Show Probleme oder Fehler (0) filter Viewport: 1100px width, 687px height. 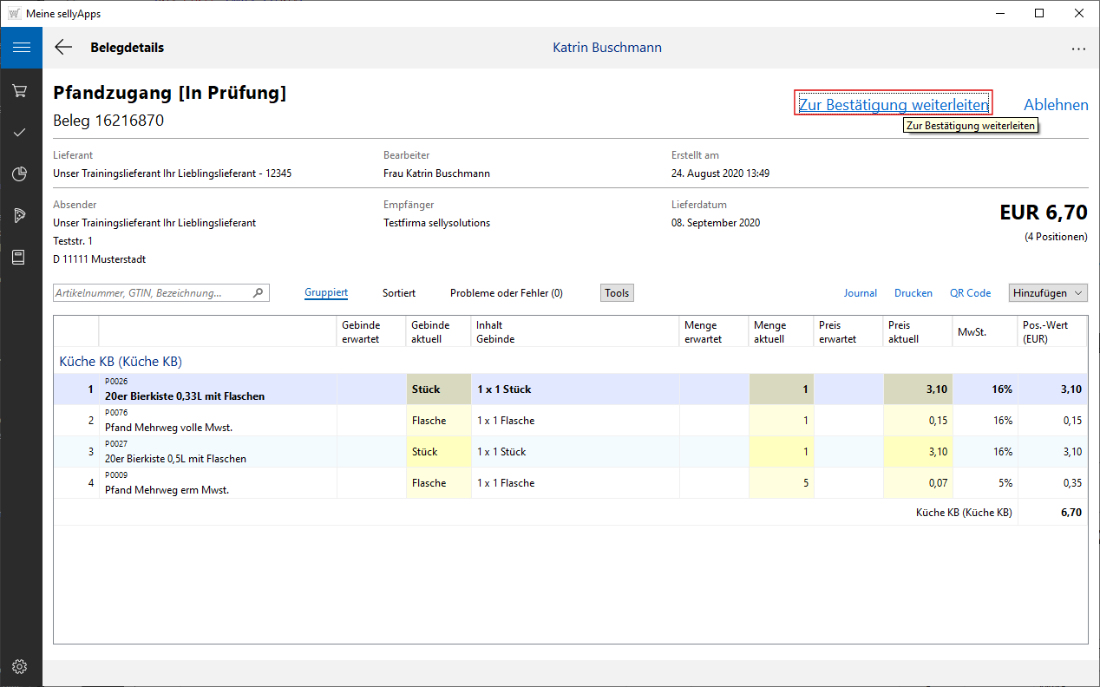506,293
